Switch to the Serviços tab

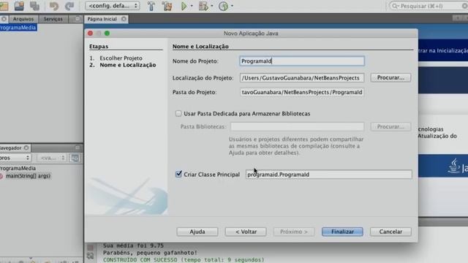pos(53,19)
